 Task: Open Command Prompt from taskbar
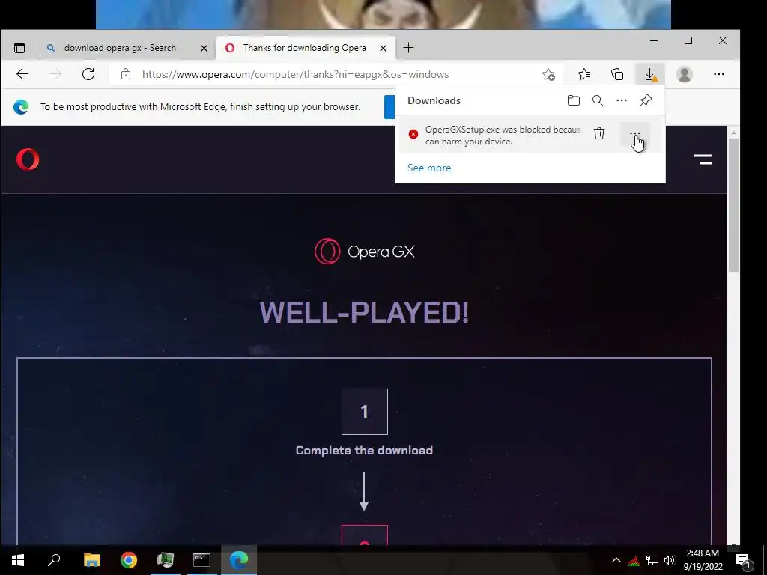[201, 560]
